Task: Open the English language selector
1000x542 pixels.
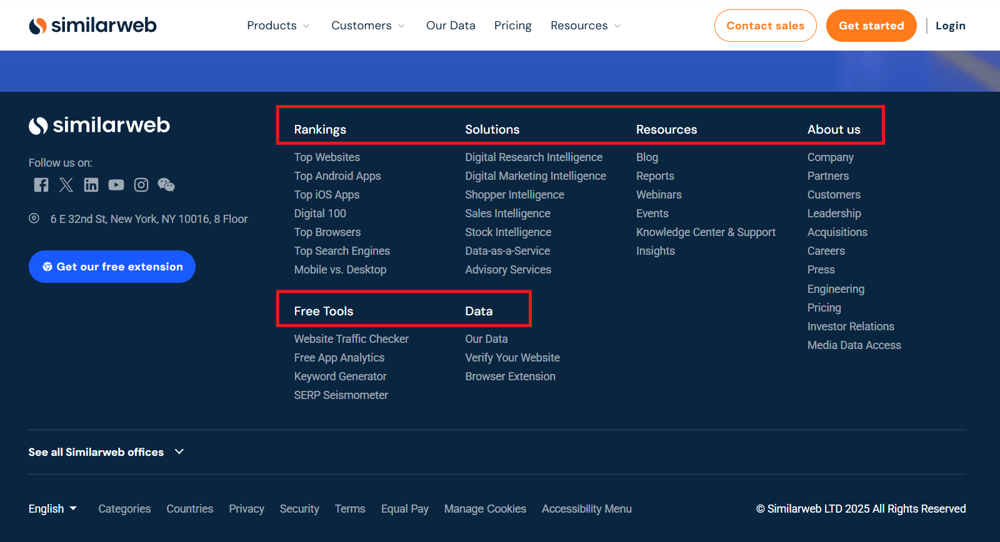Action: point(52,509)
